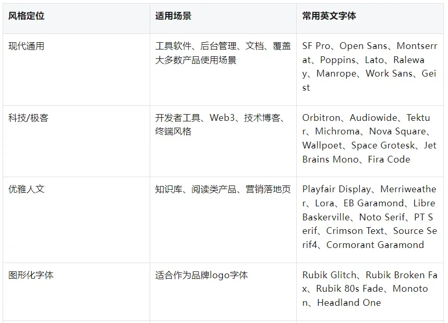The height and width of the screenshot is (323, 448).
Task: Click the 知识库、阅读类产品 scenario cell
Action: 223,190
